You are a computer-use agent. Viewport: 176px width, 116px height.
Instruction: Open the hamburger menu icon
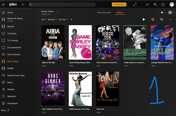point(3,5)
